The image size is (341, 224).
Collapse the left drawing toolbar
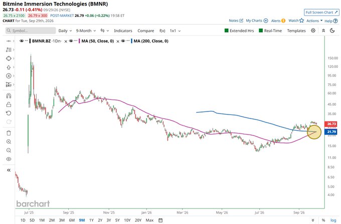(x=9, y=170)
